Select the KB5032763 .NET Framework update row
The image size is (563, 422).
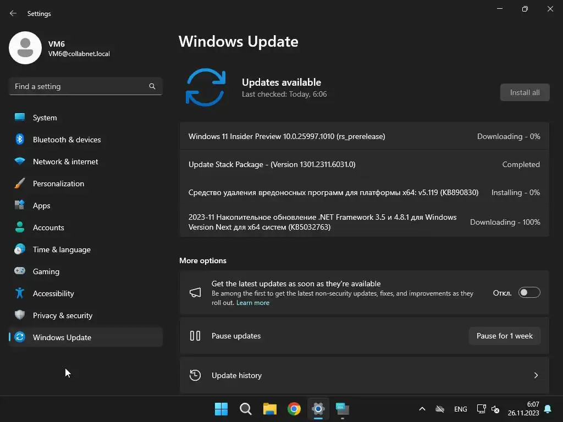coord(364,222)
